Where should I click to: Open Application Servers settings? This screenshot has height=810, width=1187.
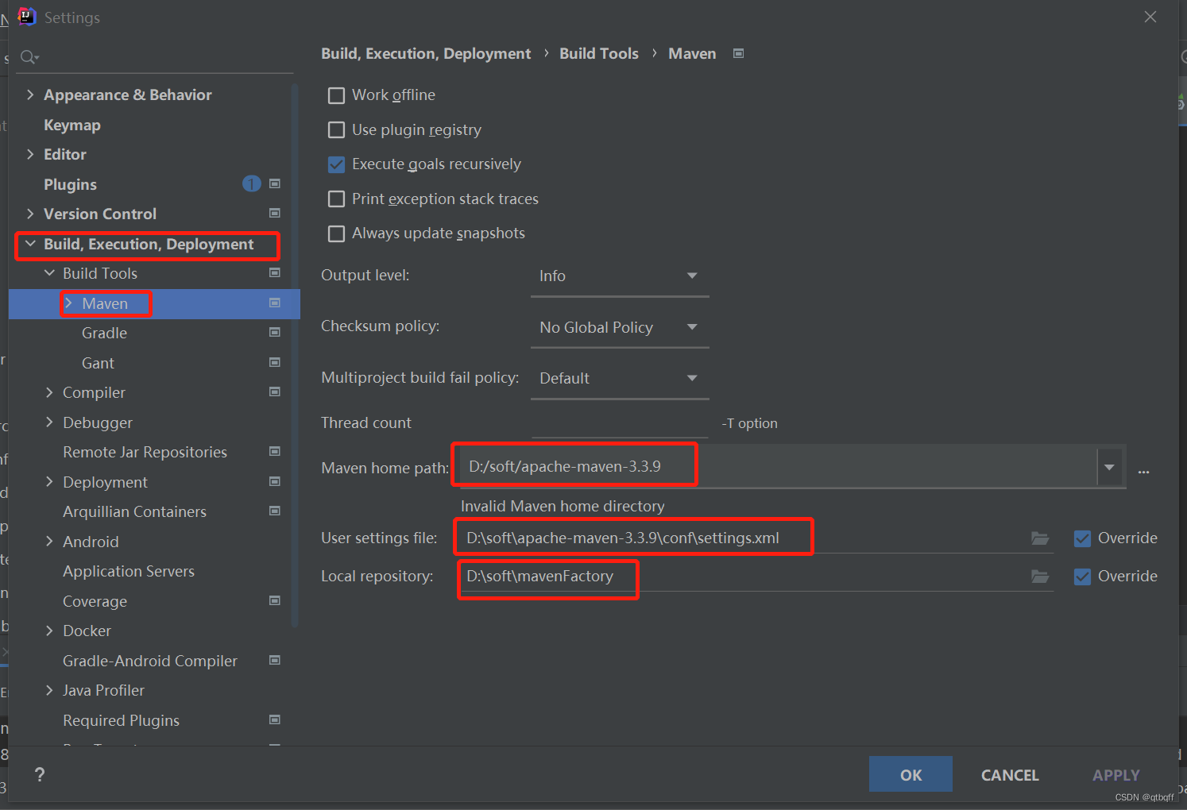click(129, 571)
